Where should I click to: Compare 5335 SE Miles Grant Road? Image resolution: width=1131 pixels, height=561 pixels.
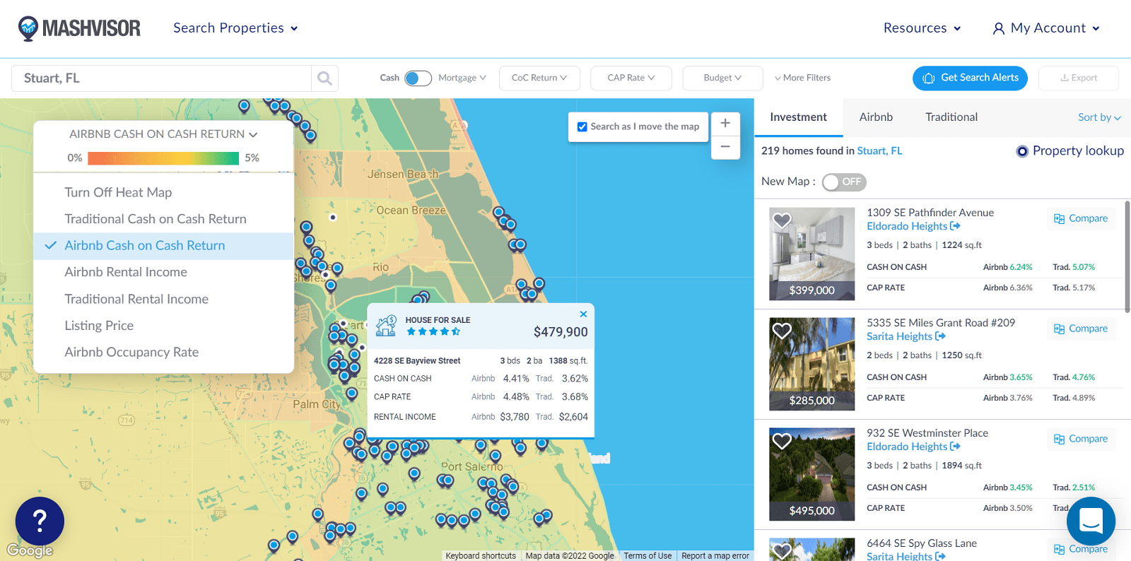point(1082,329)
